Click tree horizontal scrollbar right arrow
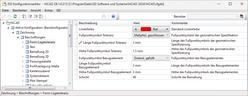The height and width of the screenshot is (96, 248). (65, 88)
